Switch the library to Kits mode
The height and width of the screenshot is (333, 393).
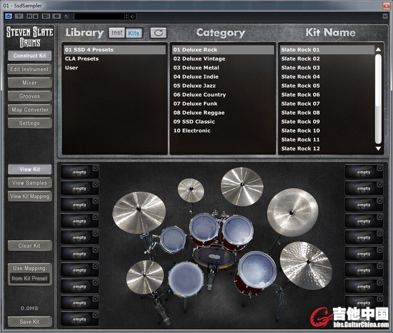point(134,33)
